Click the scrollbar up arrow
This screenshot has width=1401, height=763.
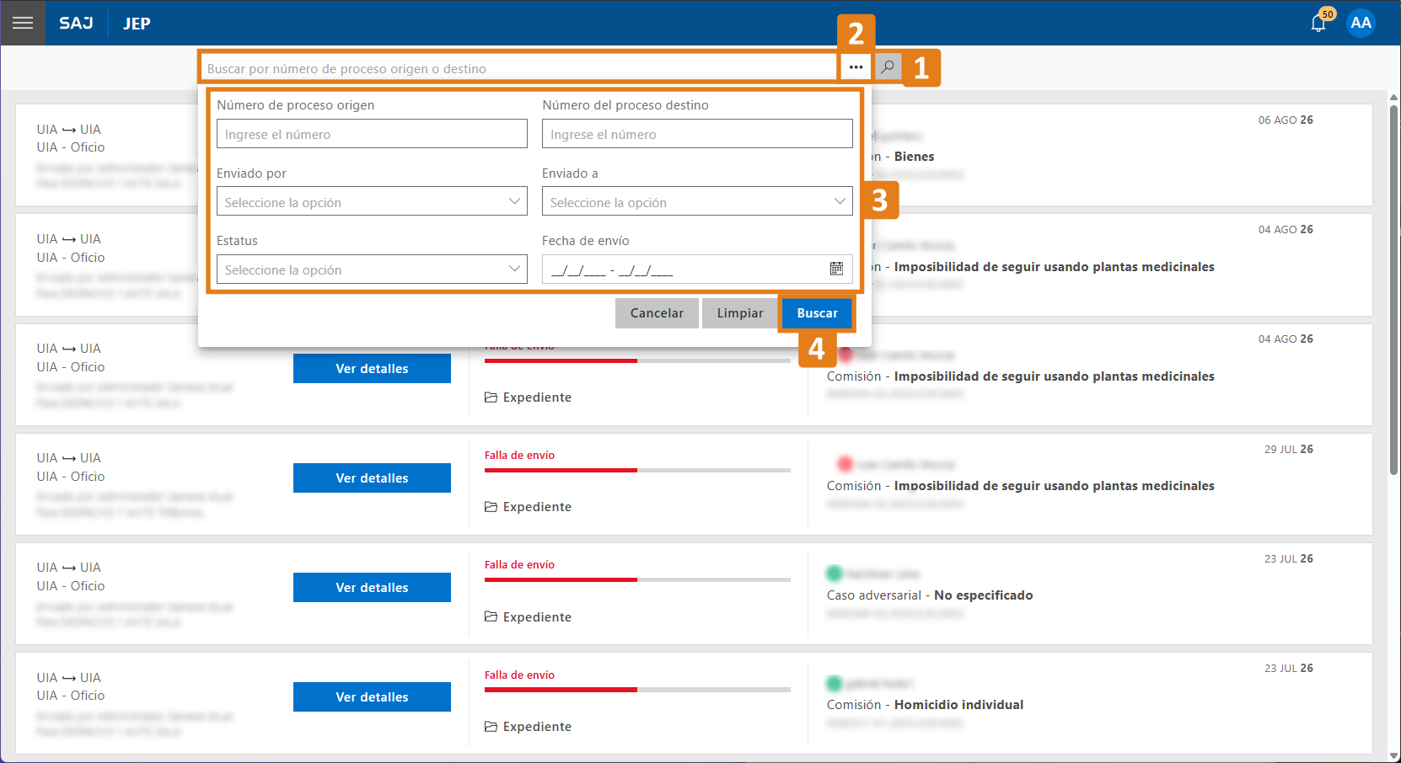click(1393, 97)
